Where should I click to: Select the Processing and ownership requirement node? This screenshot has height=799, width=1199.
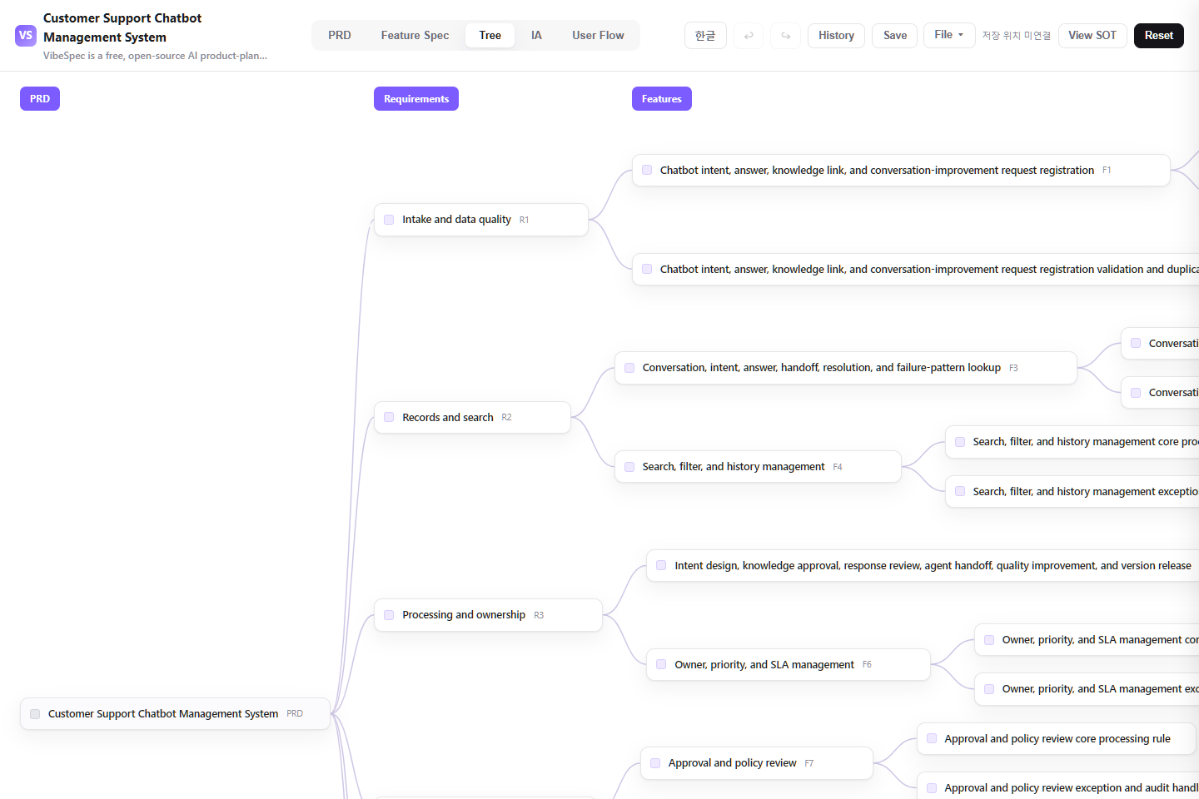pos(488,615)
